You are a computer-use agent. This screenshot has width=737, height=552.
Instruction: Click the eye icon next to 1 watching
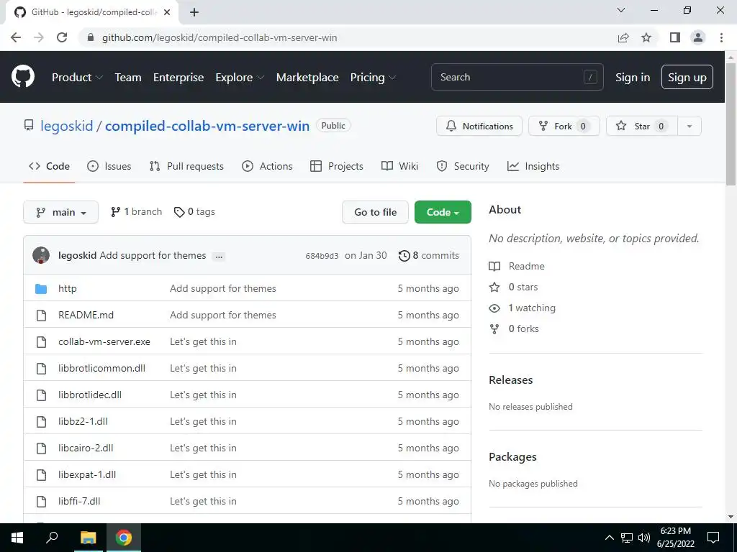tap(494, 308)
